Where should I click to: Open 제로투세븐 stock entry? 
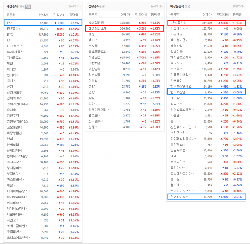click(x=14, y=214)
